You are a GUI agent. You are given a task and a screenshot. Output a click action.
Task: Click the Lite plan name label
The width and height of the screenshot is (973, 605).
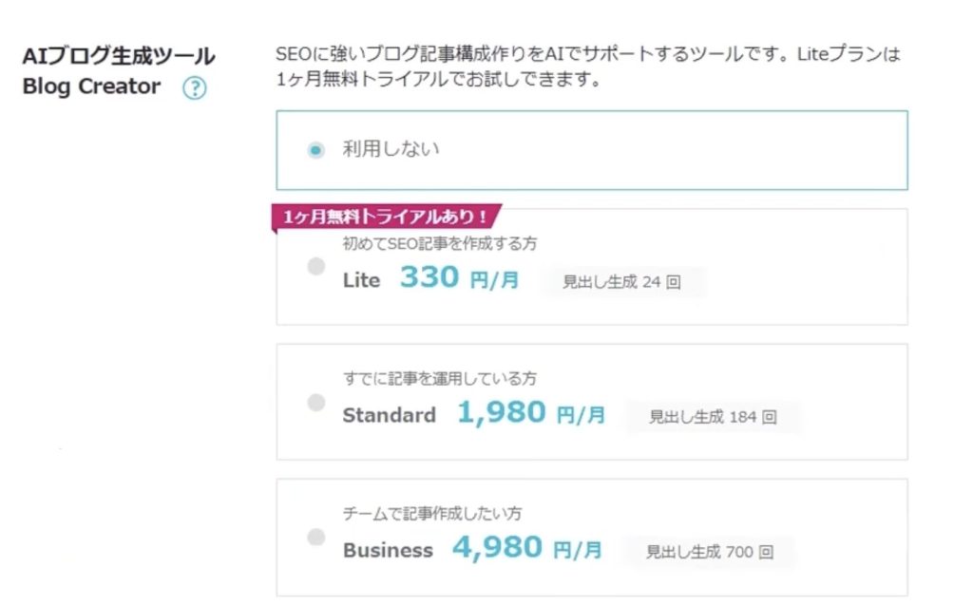[361, 280]
